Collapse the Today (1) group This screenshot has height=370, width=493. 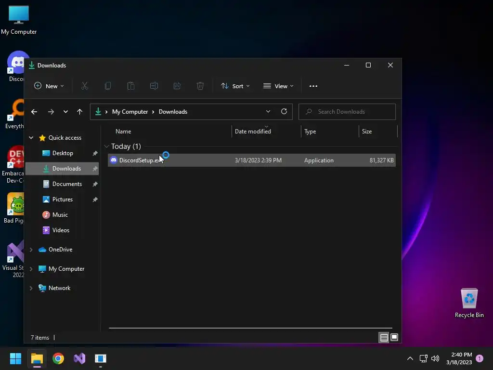click(x=106, y=146)
